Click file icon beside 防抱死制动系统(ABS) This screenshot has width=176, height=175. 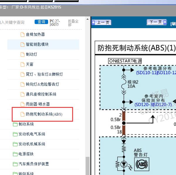point(23,114)
